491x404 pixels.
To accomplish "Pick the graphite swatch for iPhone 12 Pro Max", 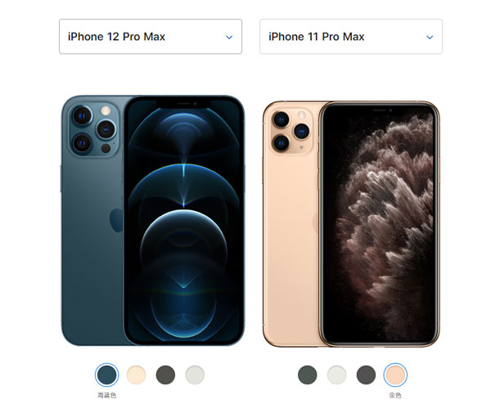I will point(165,375).
